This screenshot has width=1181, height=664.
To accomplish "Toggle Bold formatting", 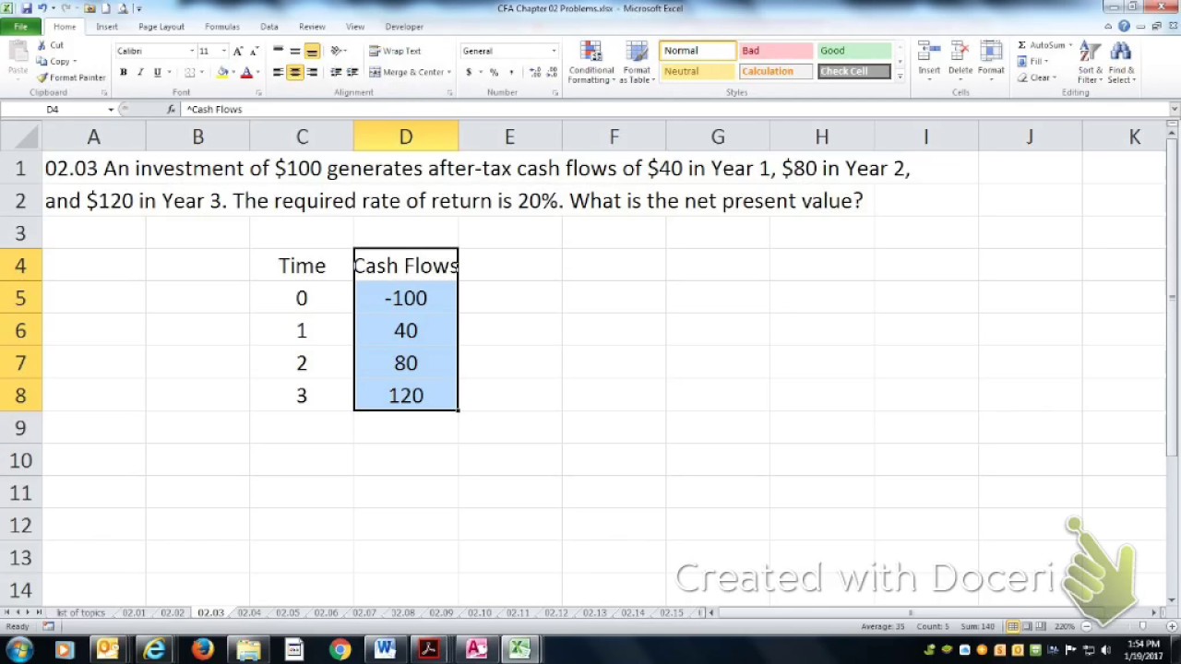I will 124,72.
